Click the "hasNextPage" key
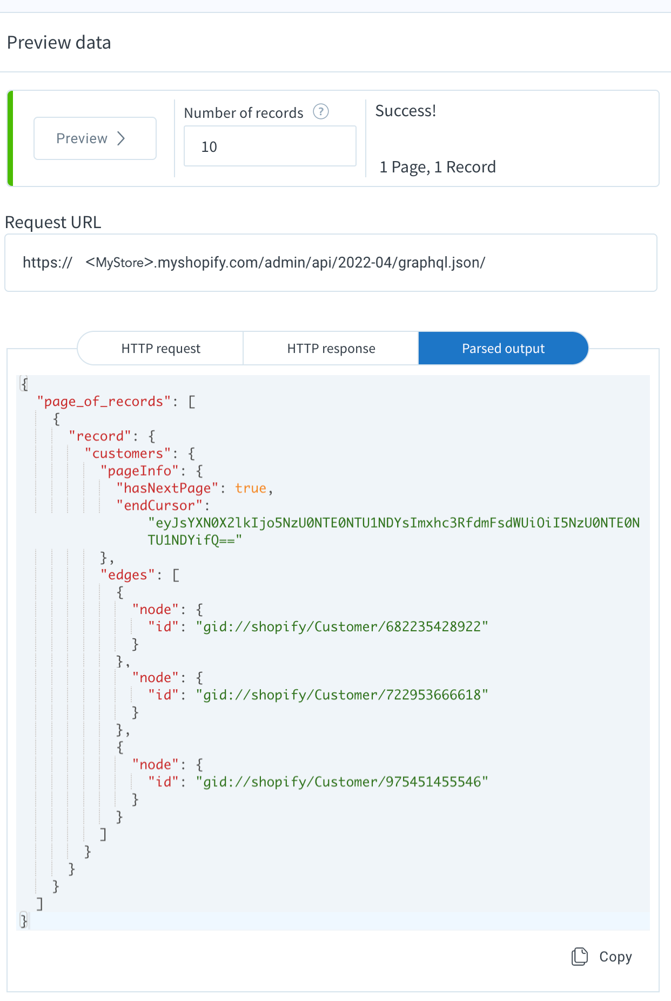Viewport: 671px width, 1001px height. pos(167,488)
